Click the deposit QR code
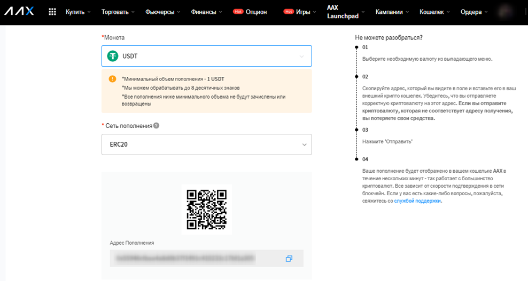This screenshot has height=281, width=528. click(206, 210)
